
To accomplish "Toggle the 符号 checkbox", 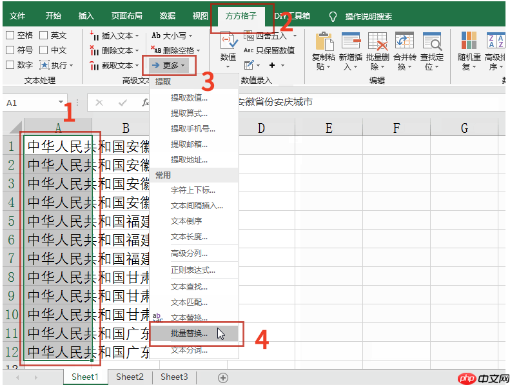I will [10, 50].
